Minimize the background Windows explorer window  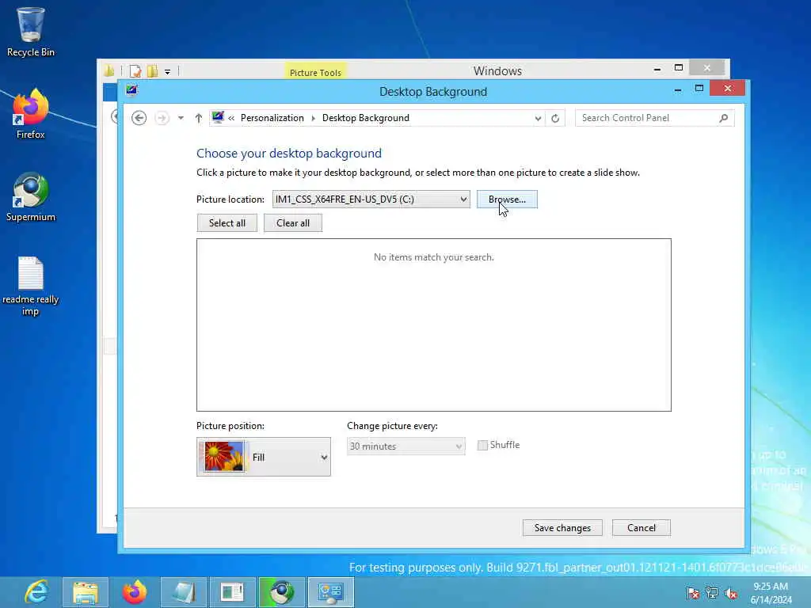657,69
